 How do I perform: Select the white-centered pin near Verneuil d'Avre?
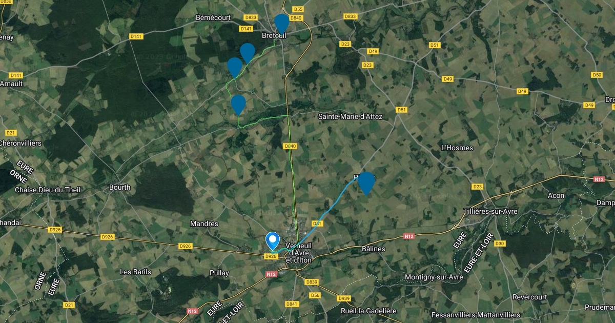pos(272,241)
